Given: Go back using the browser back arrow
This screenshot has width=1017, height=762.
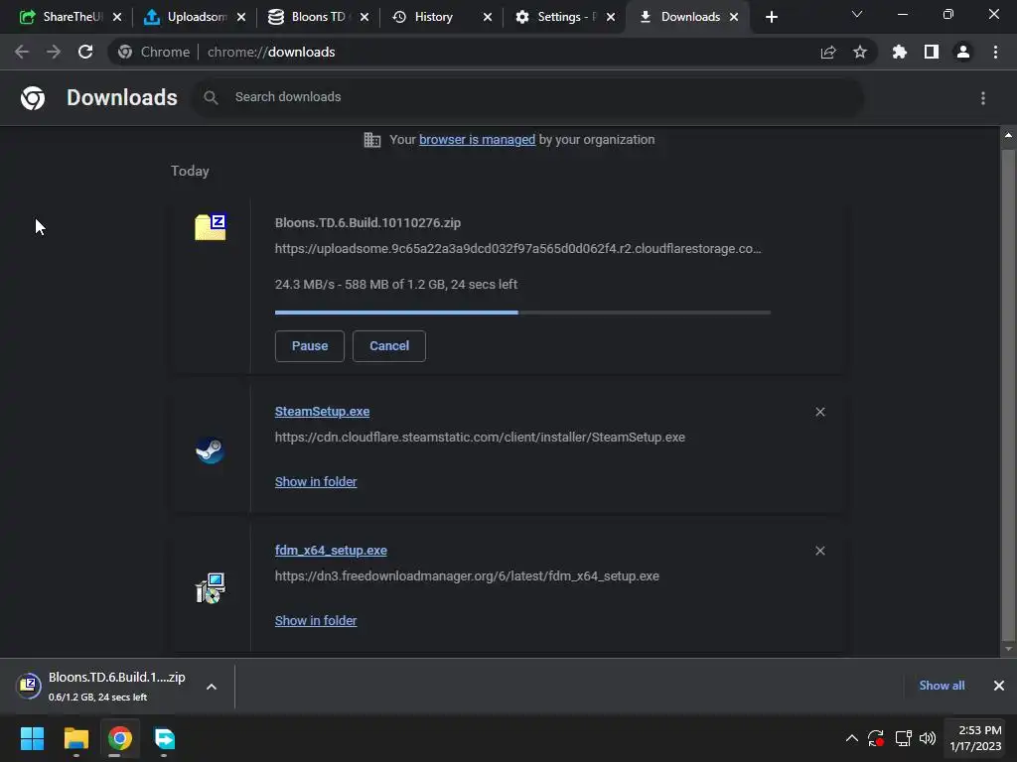Looking at the screenshot, I should coord(22,52).
